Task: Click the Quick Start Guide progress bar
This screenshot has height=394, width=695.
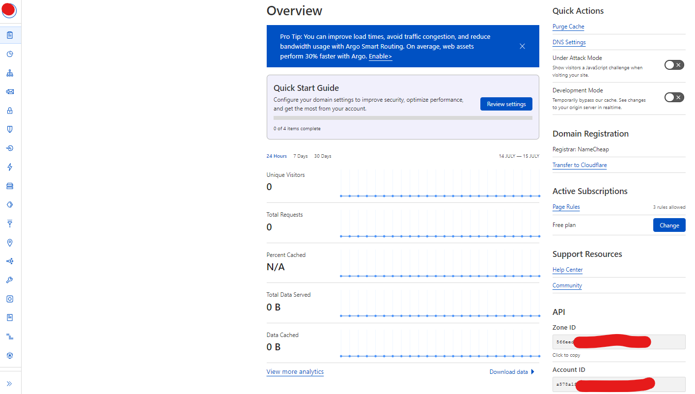Action: click(403, 118)
